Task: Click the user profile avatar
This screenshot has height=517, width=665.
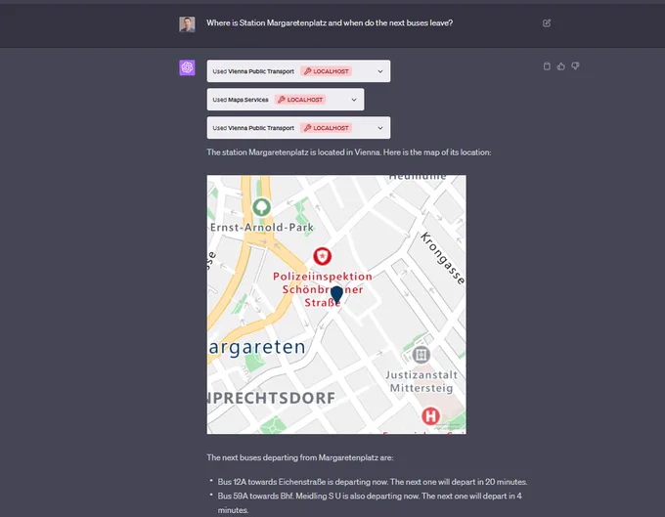Action: pos(187,24)
